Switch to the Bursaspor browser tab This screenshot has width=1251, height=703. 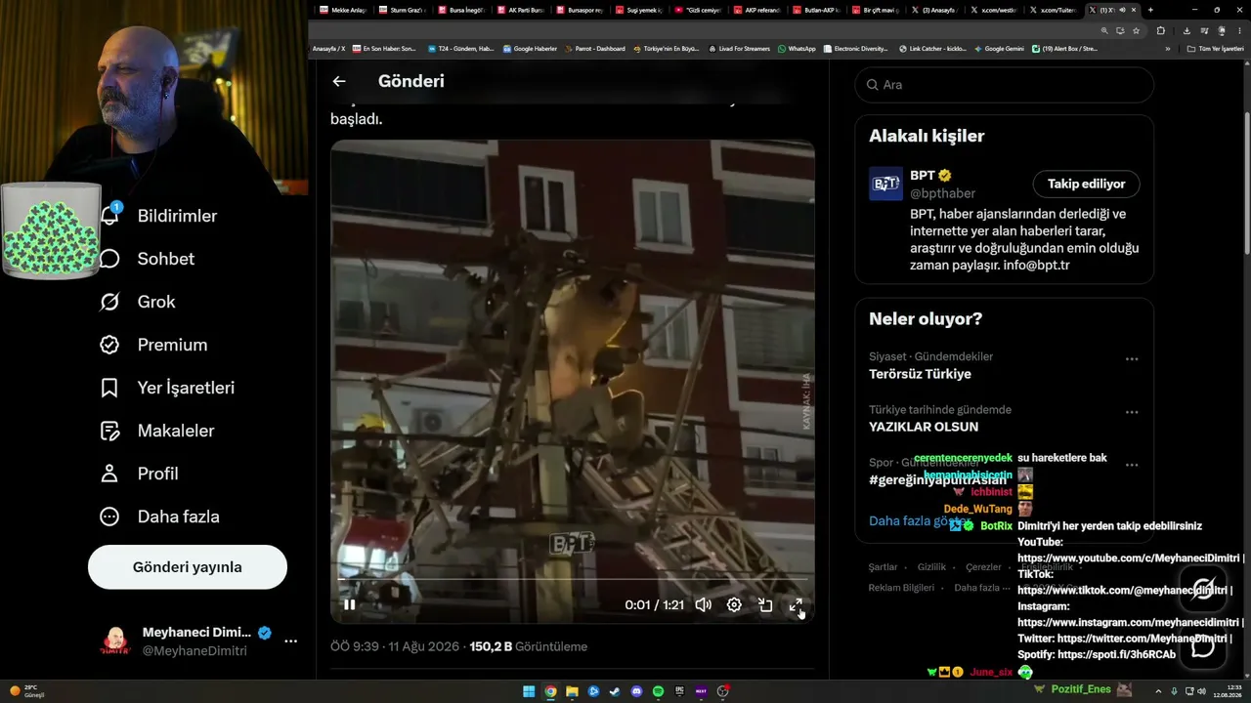[x=582, y=10]
